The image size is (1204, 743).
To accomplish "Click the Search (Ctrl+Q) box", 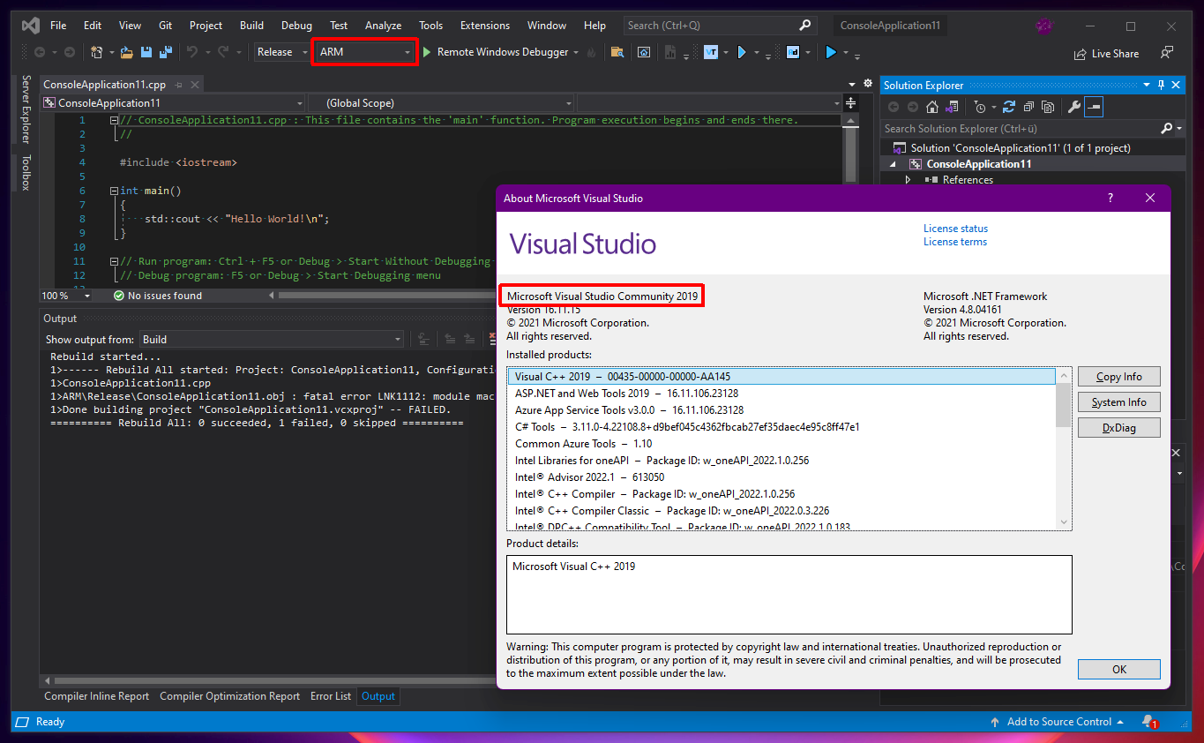I will (719, 26).
